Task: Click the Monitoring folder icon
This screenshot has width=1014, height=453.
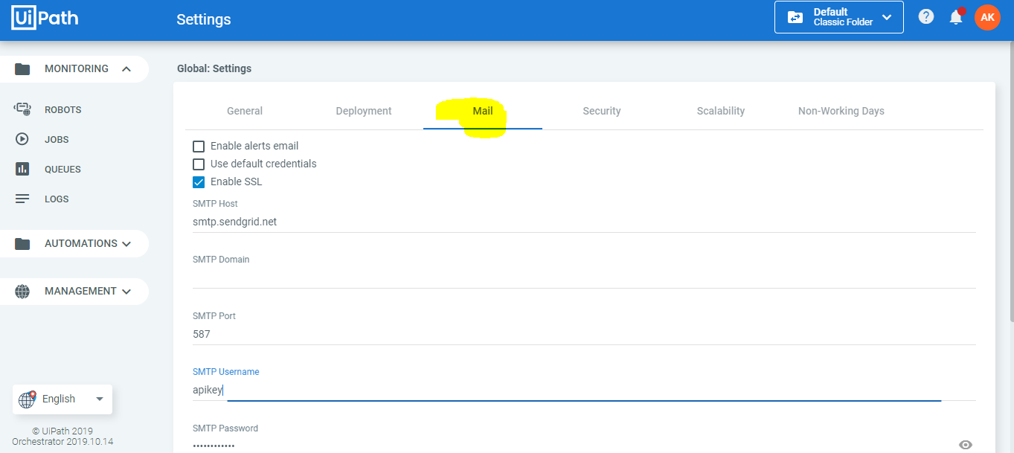Action: tap(22, 68)
